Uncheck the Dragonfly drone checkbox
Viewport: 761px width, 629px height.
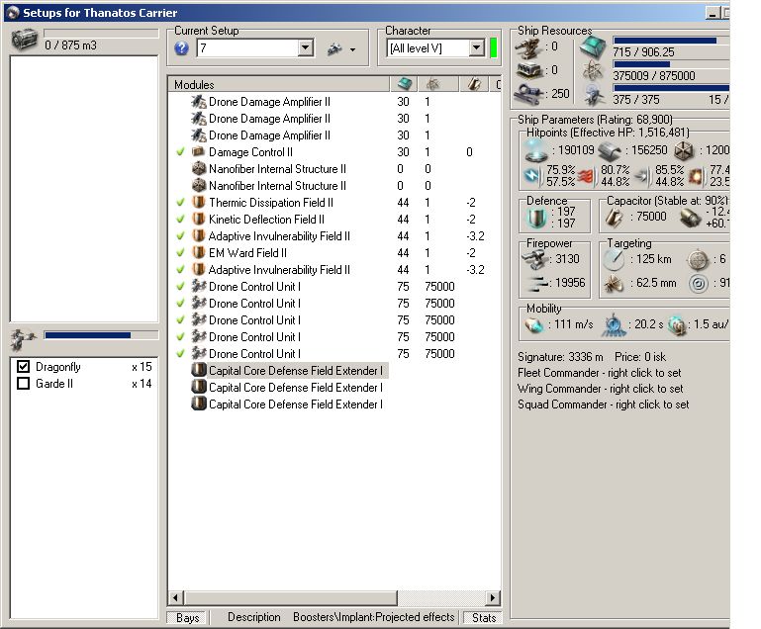(23, 367)
